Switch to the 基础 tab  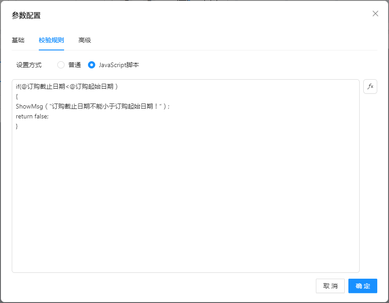(18, 40)
